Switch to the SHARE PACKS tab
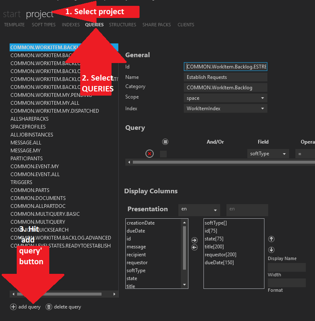Screen dimensions: 315x321 coord(157,25)
